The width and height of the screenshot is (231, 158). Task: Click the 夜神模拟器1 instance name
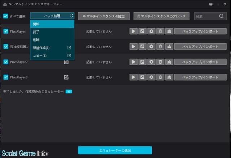pos(19,47)
